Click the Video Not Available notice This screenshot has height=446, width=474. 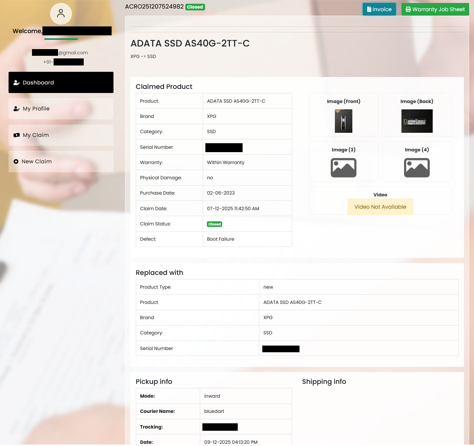(x=380, y=207)
